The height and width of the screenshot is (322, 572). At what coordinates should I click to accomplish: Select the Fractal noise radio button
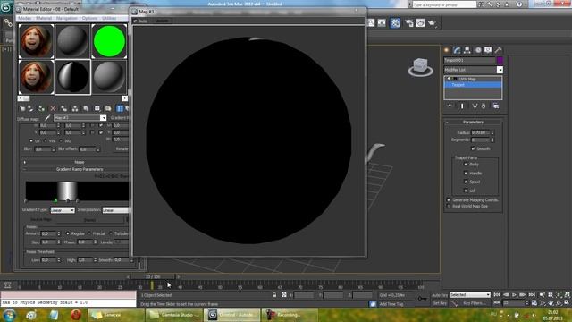click(x=89, y=233)
